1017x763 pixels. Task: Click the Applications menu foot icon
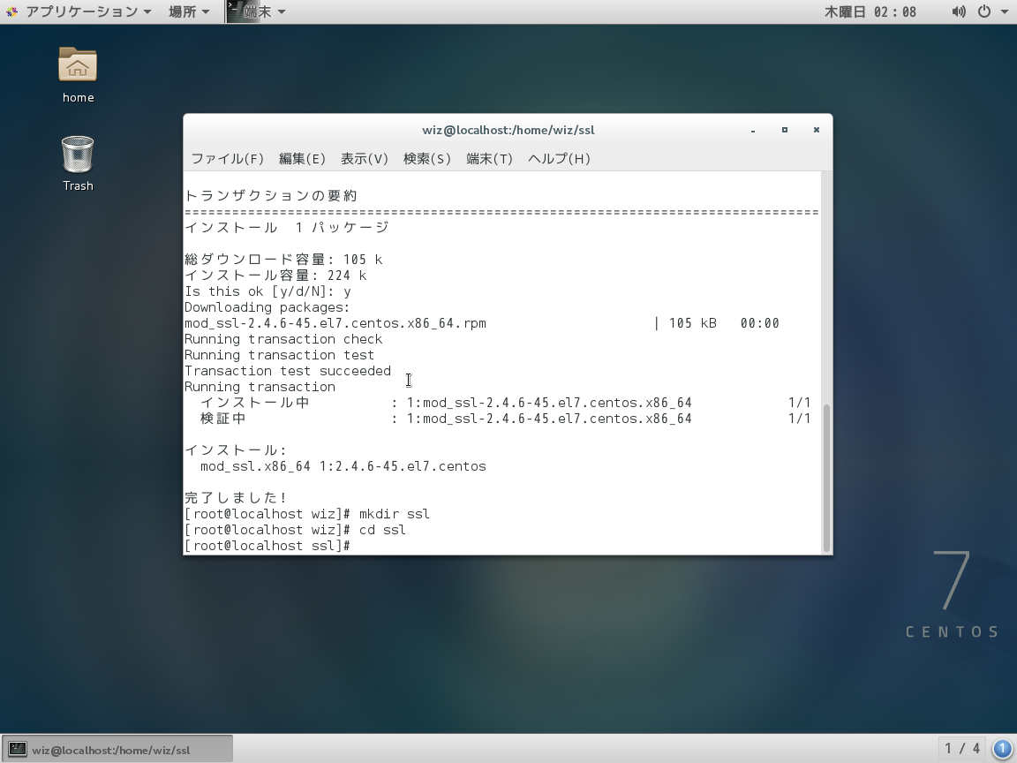11,11
